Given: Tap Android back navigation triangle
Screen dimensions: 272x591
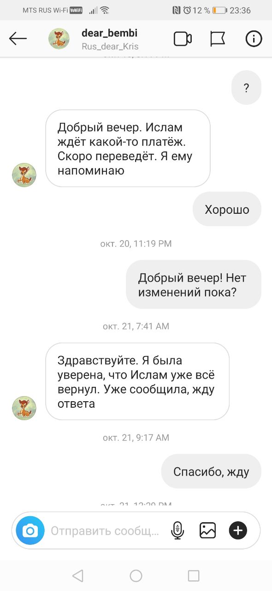Looking at the screenshot, I should [x=78, y=575].
